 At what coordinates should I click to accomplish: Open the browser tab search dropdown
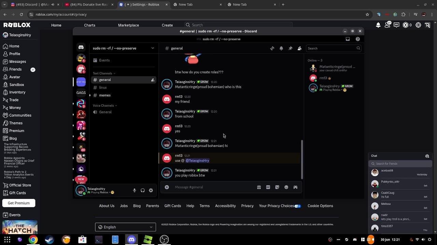point(4,5)
